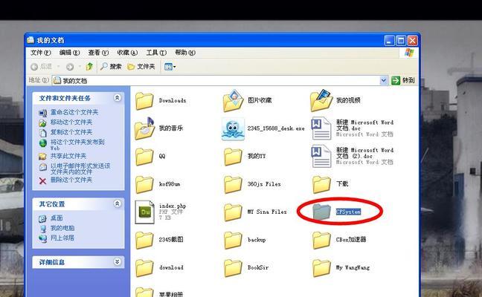482x297 pixels.
Task: Open the kof98um folder
Action: pyautogui.click(x=144, y=184)
